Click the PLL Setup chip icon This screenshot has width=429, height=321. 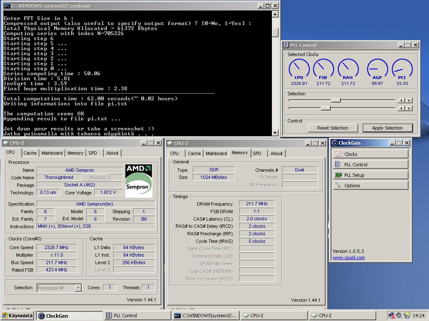338,175
